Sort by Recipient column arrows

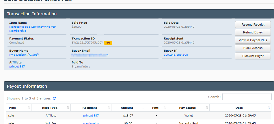[x=109, y=108]
